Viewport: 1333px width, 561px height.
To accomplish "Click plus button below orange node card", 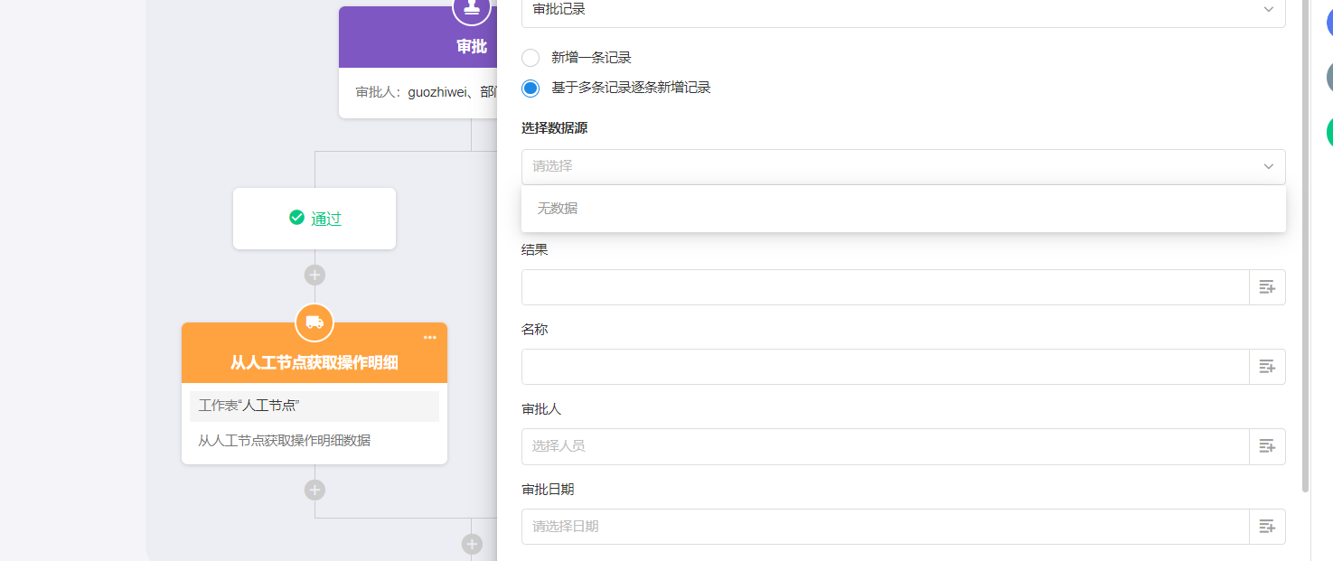I will click(314, 490).
